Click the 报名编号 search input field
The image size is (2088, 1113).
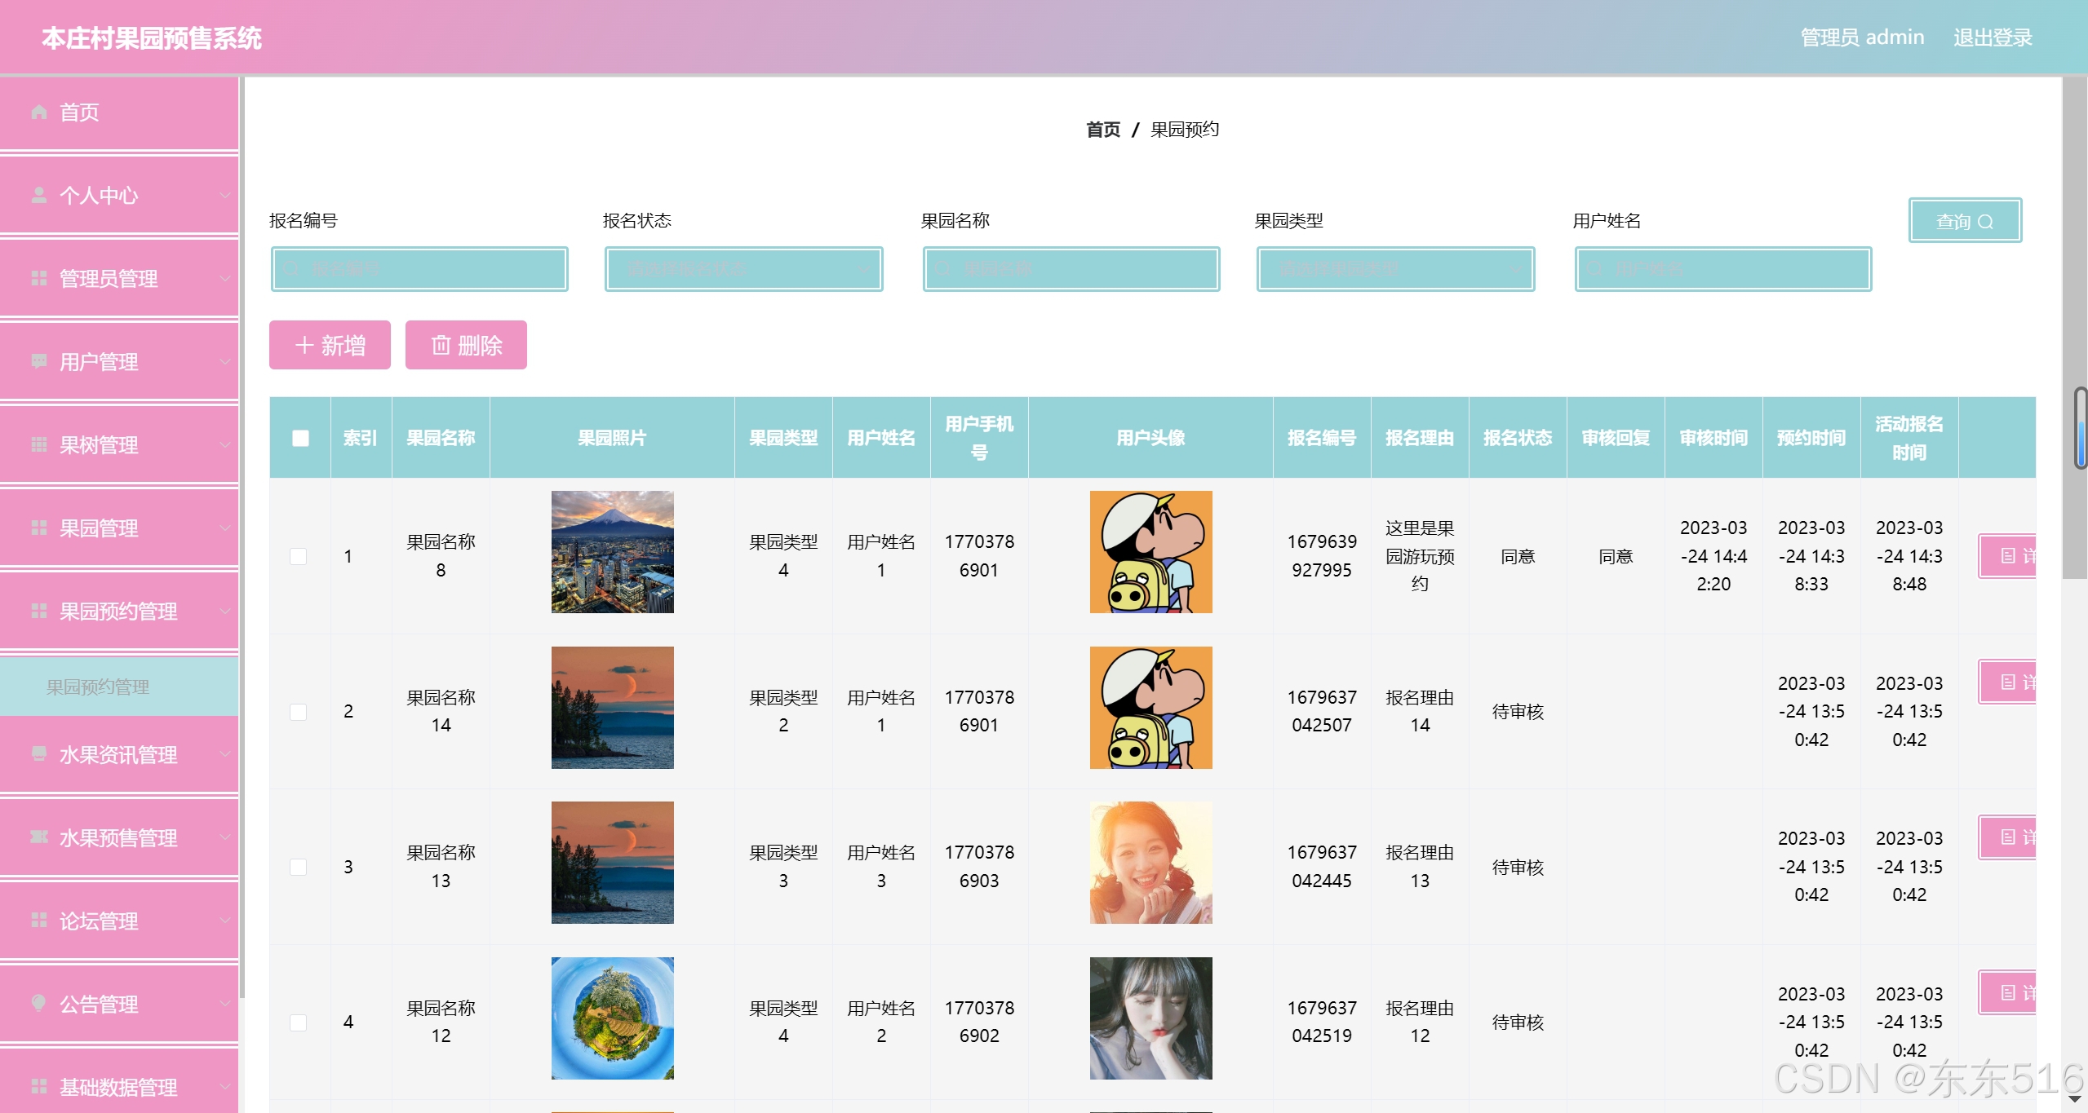tap(419, 268)
